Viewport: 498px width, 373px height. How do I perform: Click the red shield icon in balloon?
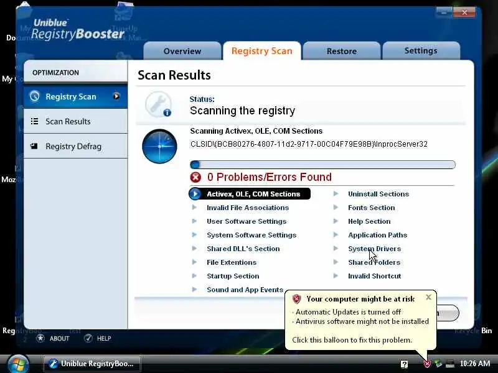(x=297, y=299)
